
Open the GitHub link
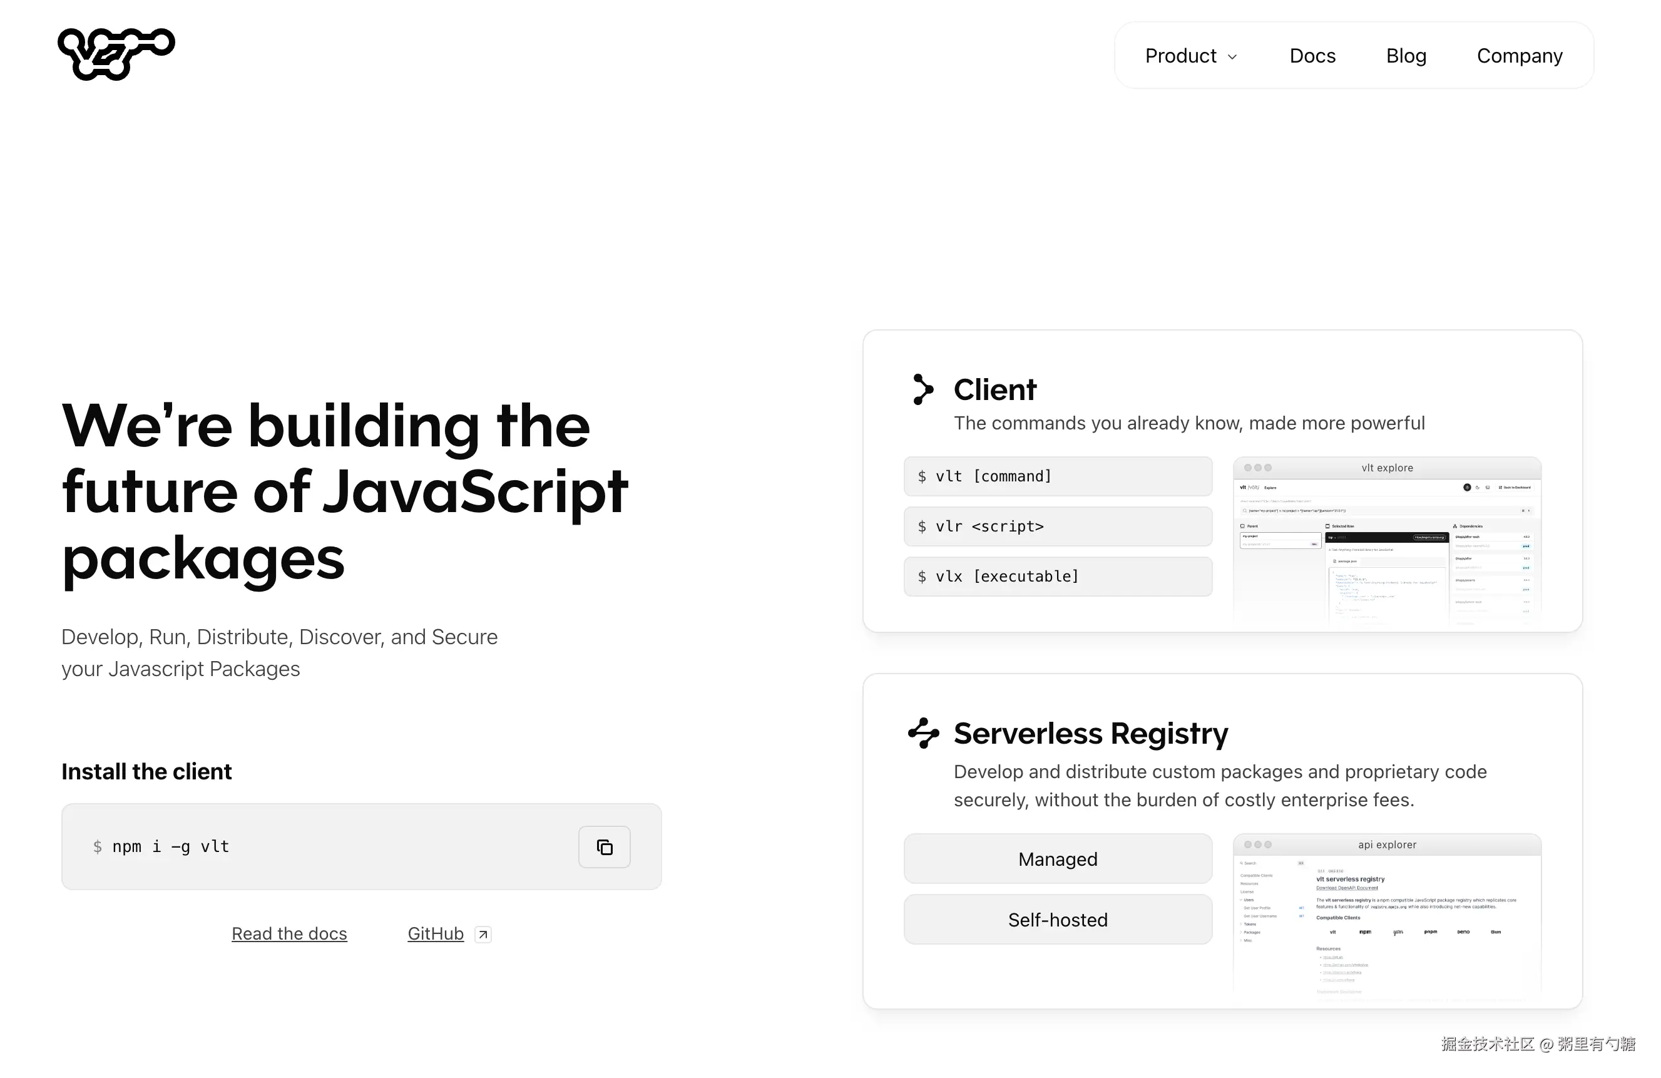click(436, 933)
